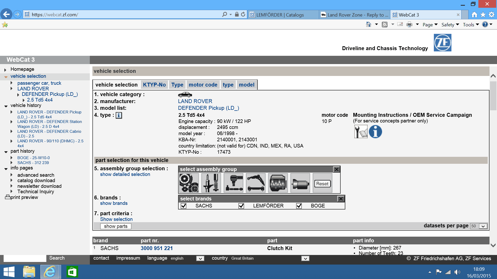Image resolution: width=497 pixels, height=279 pixels.
Task: Collapse the info pages section
Action: click(x=6, y=169)
